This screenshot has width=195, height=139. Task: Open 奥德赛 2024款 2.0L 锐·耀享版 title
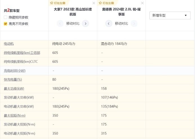tap(121, 12)
